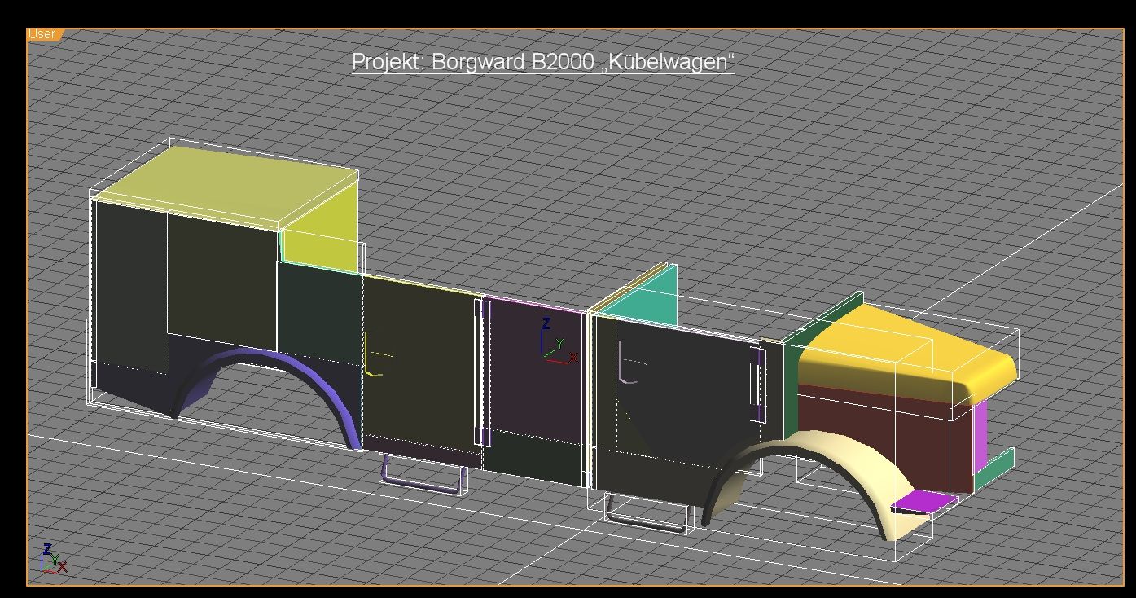
Task: Select the Projekt: Borgward B2000 title text
Action: 543,62
